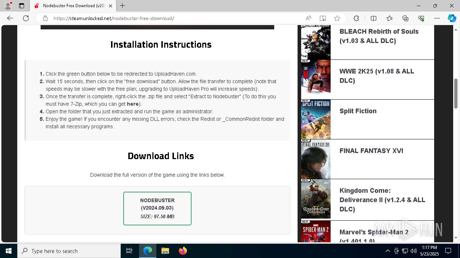Open network status tray icon
Screen dimensions: 460x258
(x=405, y=251)
